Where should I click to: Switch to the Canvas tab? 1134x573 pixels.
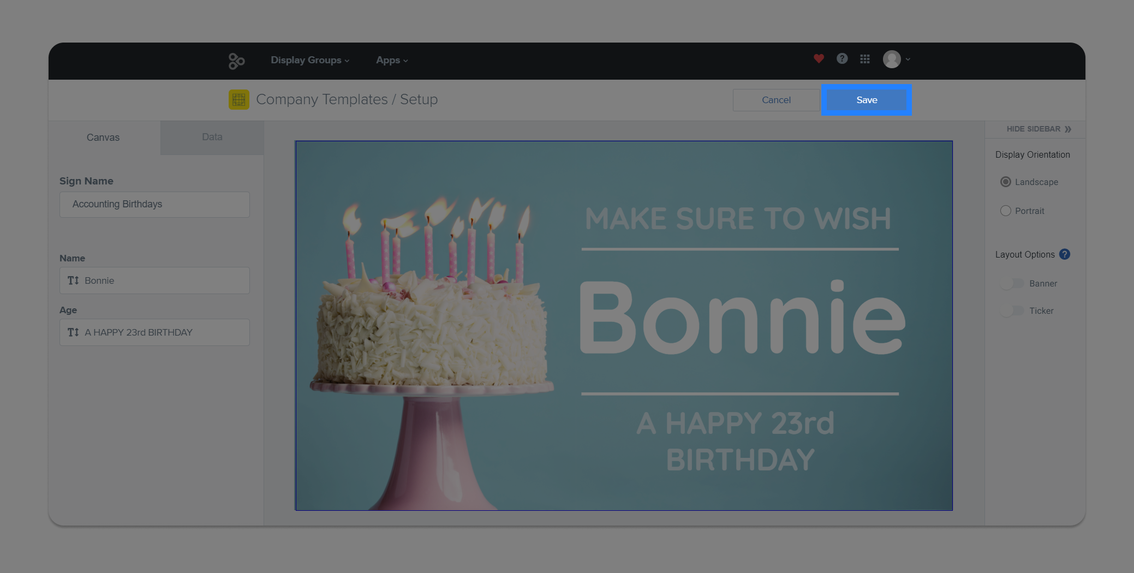(x=103, y=138)
